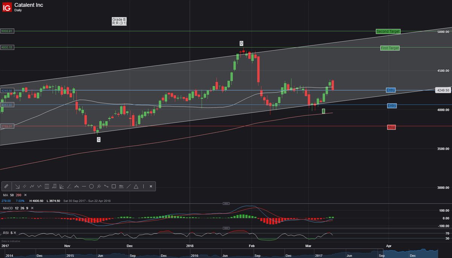The height and width of the screenshot is (258, 452).
Task: Select the vertical line tool
Action: pos(144,186)
